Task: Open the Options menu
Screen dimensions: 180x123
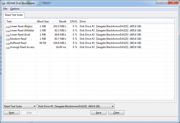Action: pos(15,9)
